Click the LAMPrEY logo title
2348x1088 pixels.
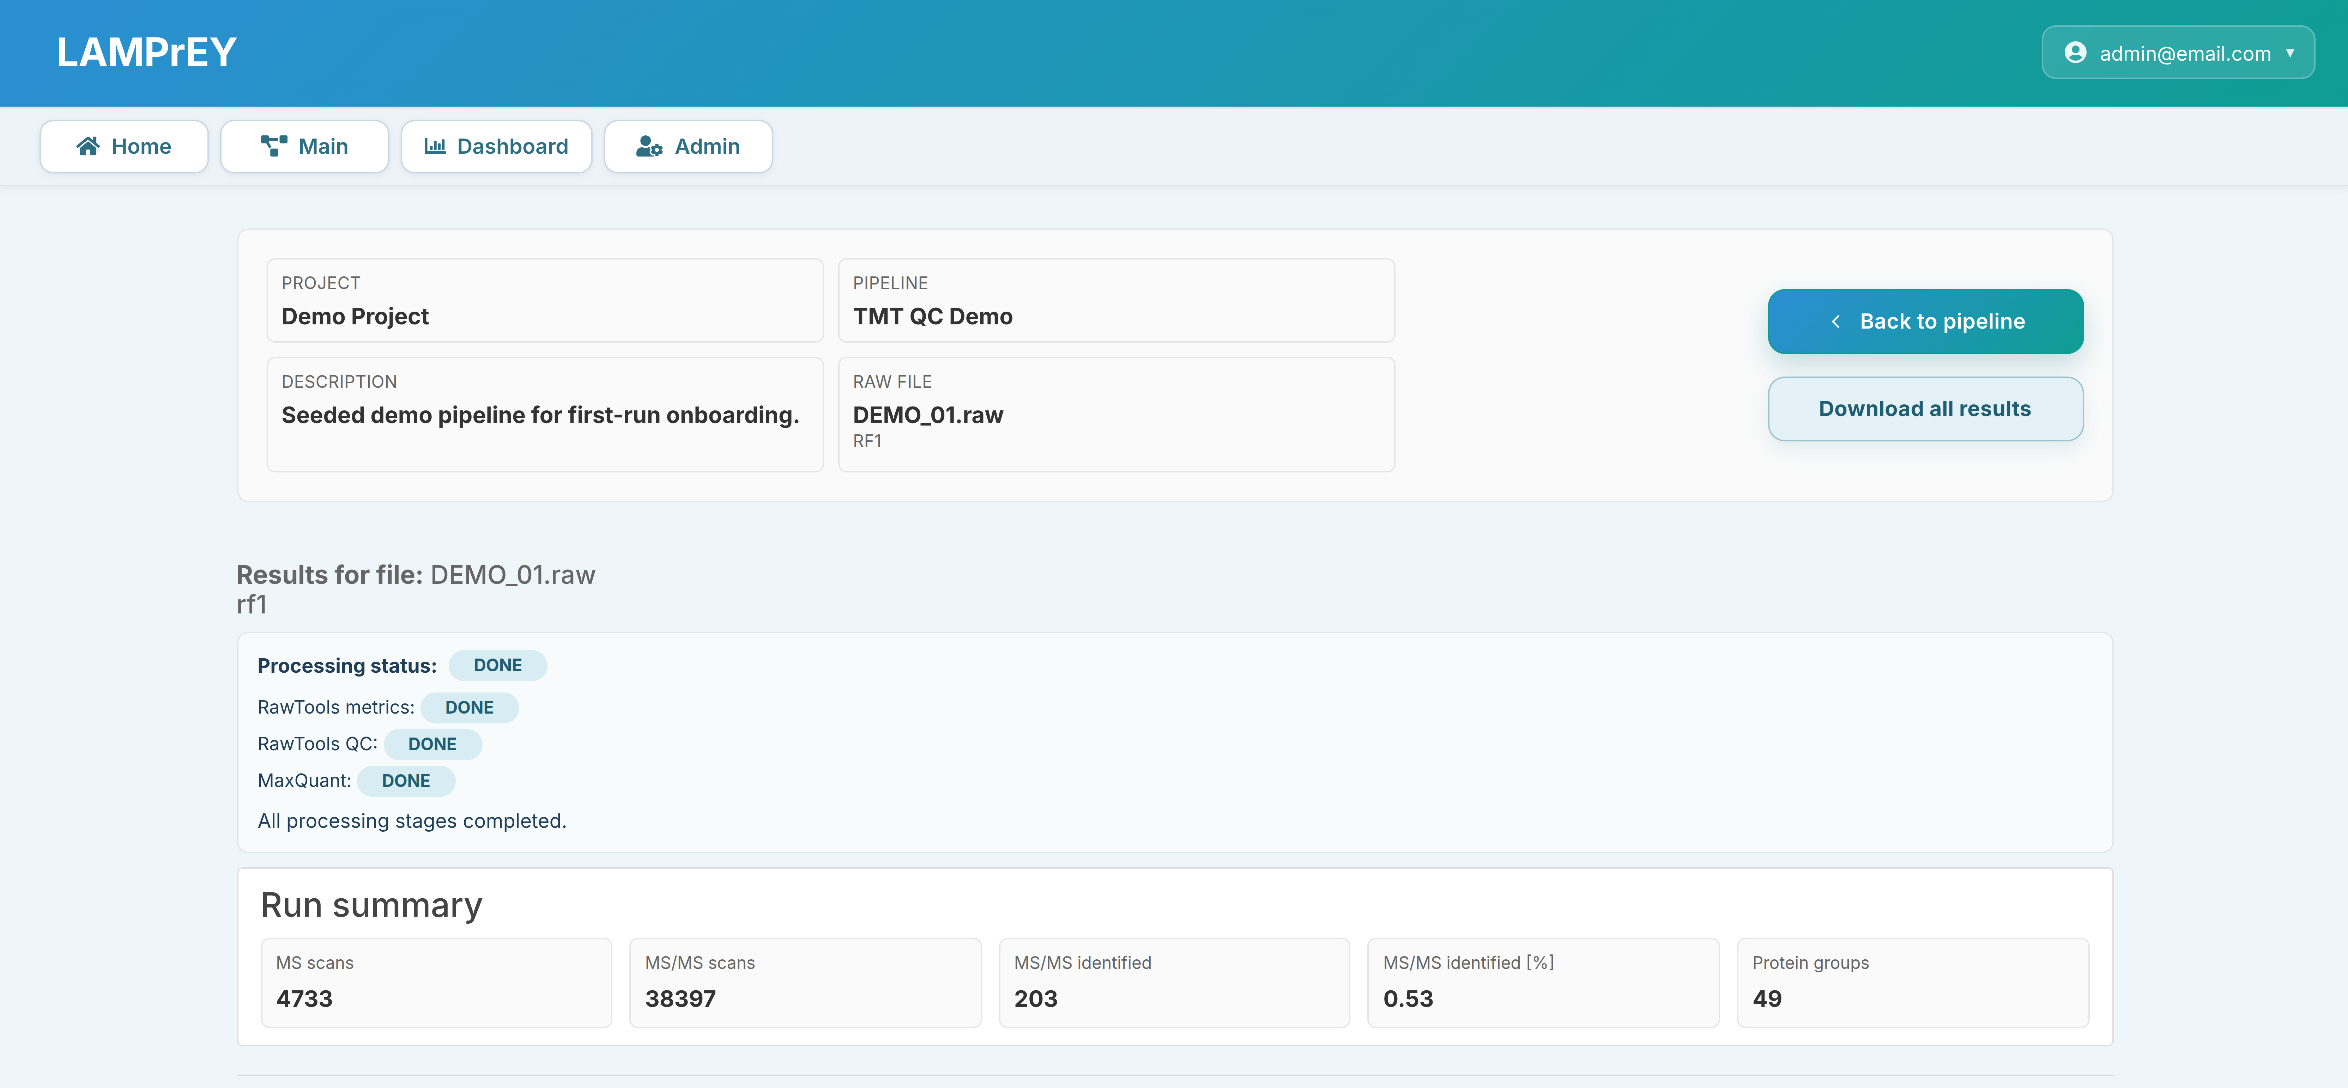(147, 53)
